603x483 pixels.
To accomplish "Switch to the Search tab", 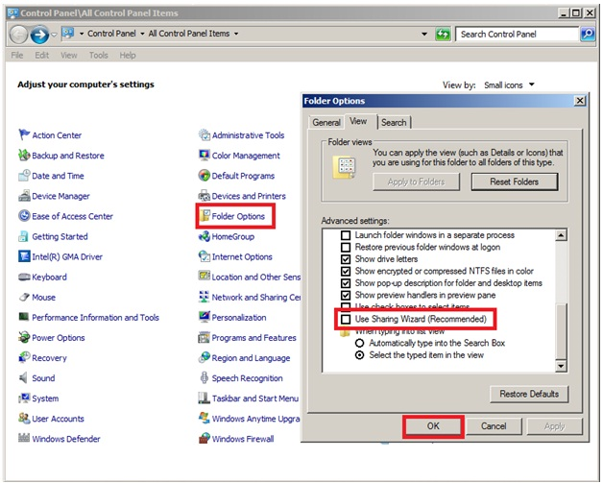I will point(394,122).
